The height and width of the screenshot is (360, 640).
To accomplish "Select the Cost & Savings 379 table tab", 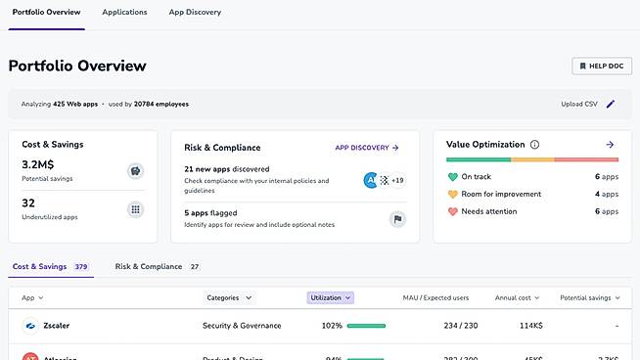I will (51, 266).
